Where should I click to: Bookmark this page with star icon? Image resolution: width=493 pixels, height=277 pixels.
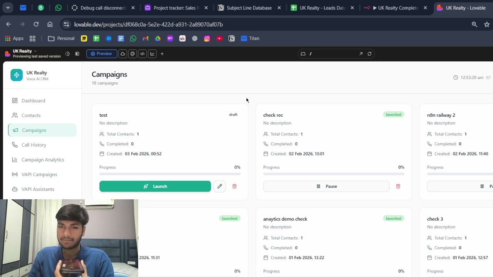(x=487, y=24)
